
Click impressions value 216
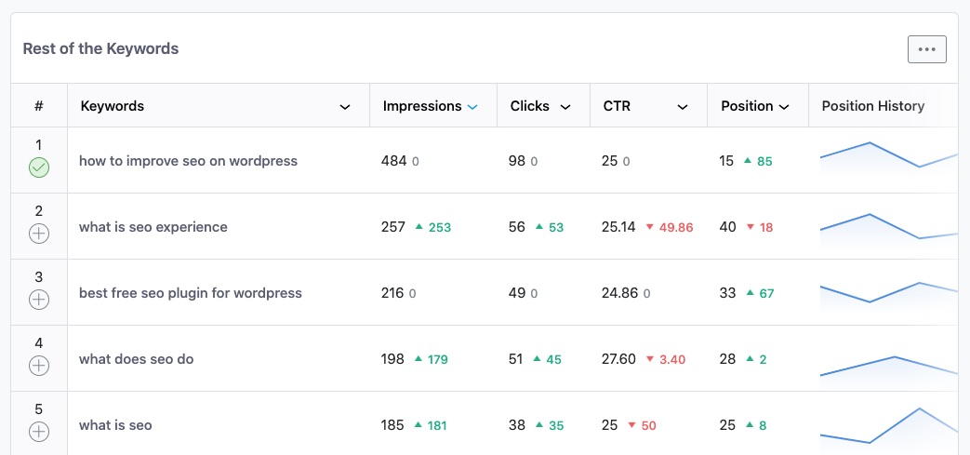(392, 293)
